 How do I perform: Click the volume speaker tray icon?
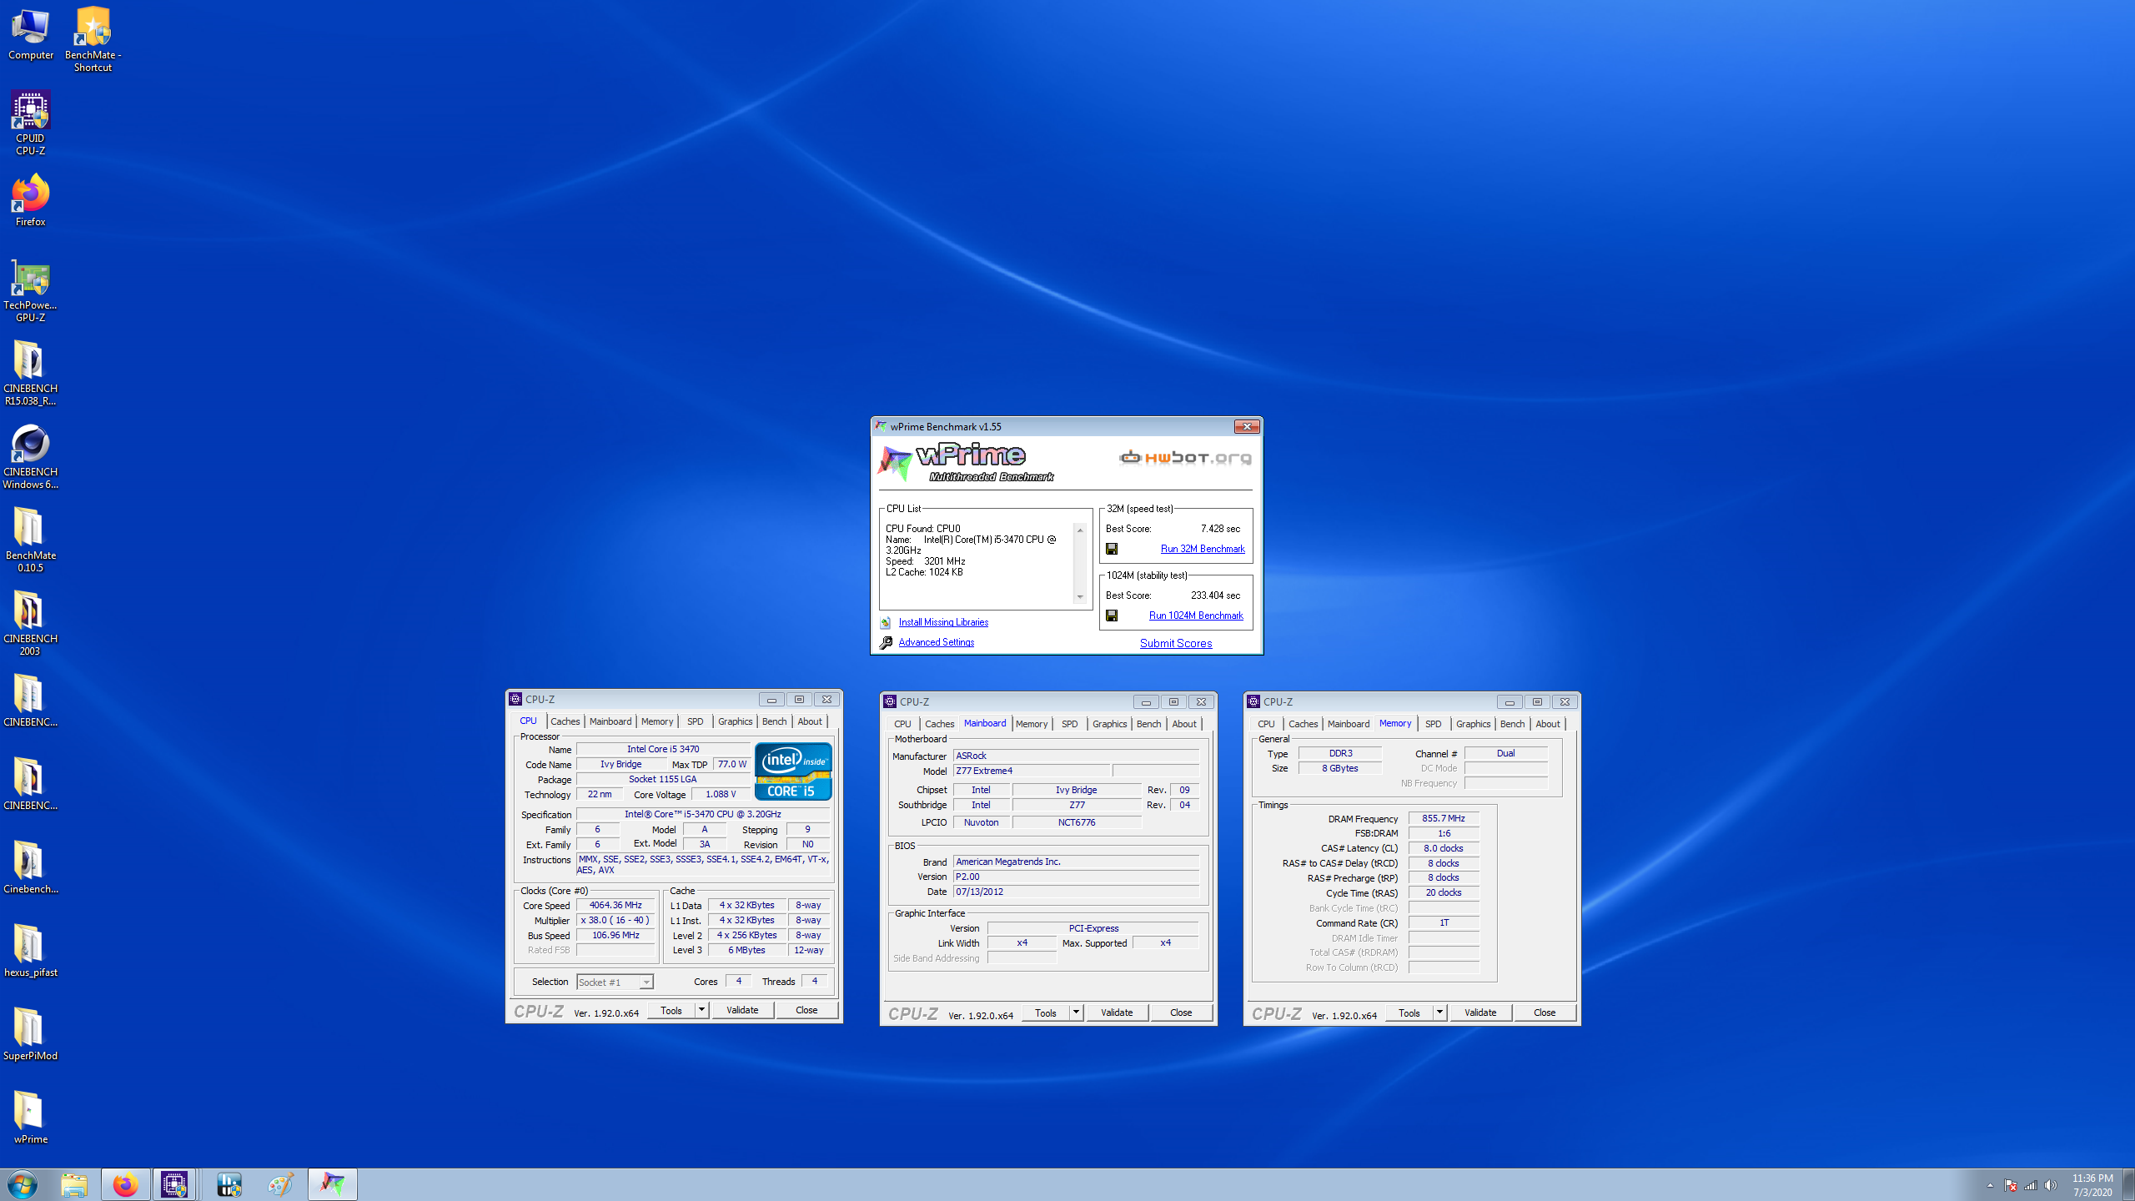pos(2051,1185)
